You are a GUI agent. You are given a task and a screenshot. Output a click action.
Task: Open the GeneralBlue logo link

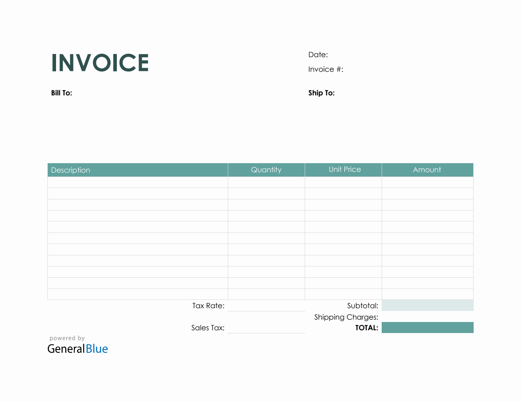78,349
